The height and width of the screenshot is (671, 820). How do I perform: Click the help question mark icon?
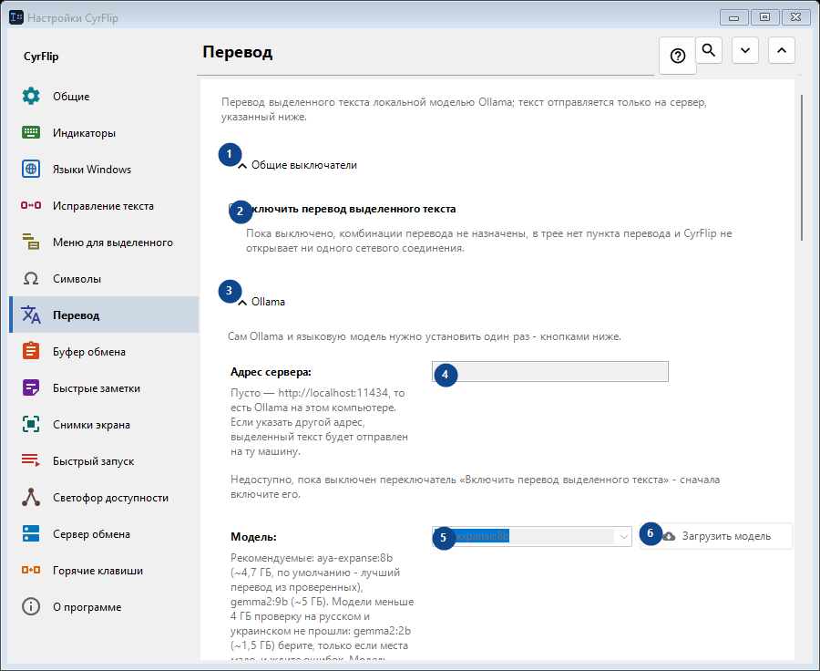[678, 56]
